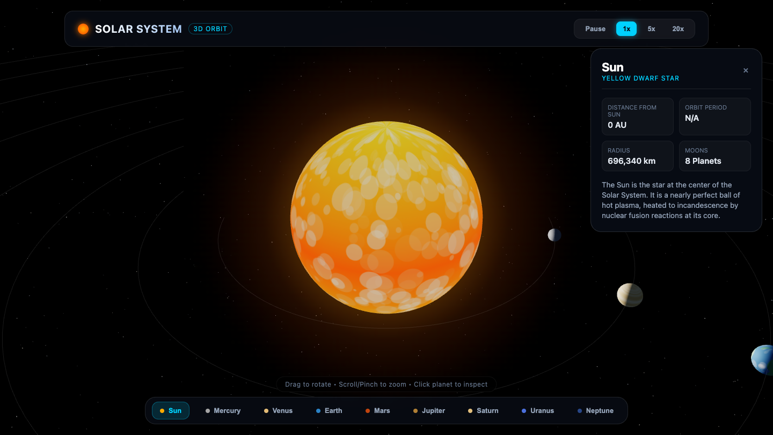Inspect the small gray planet near the Sun
Viewport: 773px width, 435px height.
[555, 235]
